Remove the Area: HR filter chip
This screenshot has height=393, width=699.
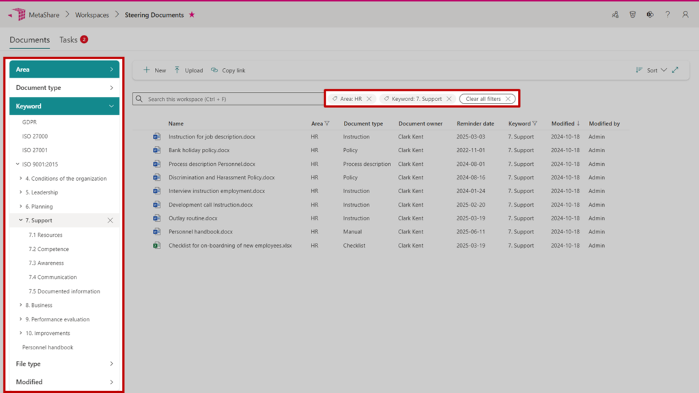[369, 99]
